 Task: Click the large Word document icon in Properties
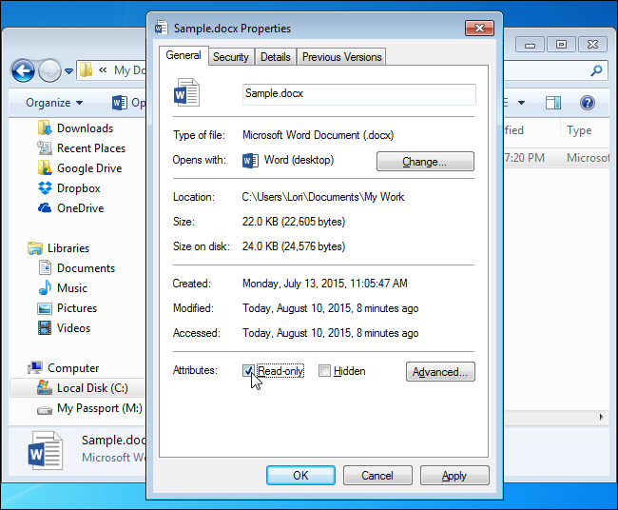coord(186,92)
